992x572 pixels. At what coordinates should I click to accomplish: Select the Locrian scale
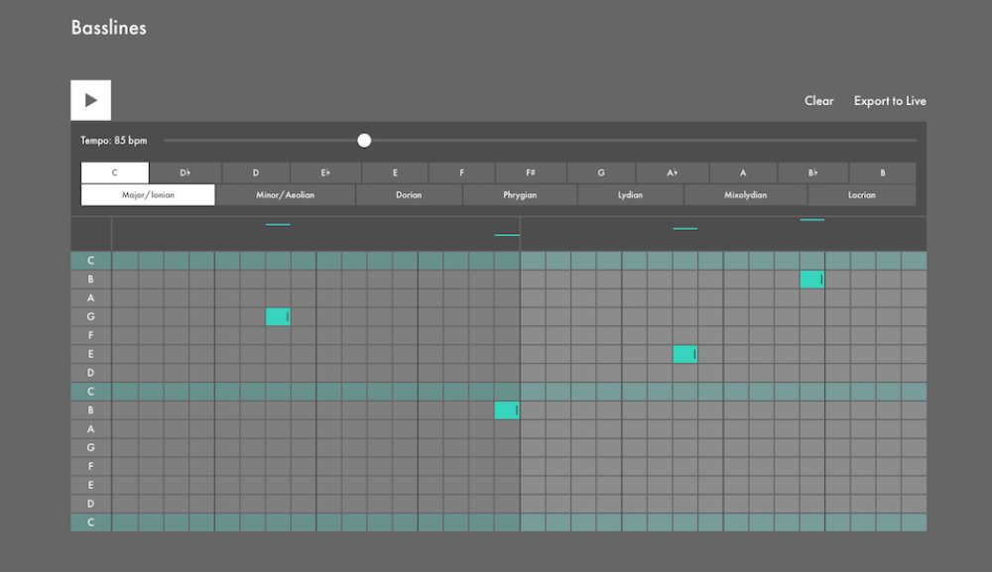[860, 194]
